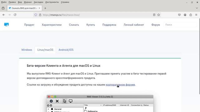Select the Linux/macOS tab
Image resolution: width=200 pixels, height=112 pixels.
[45, 50]
